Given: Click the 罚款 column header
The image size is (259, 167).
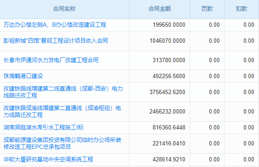Looking at the screenshot, I should [207, 9].
